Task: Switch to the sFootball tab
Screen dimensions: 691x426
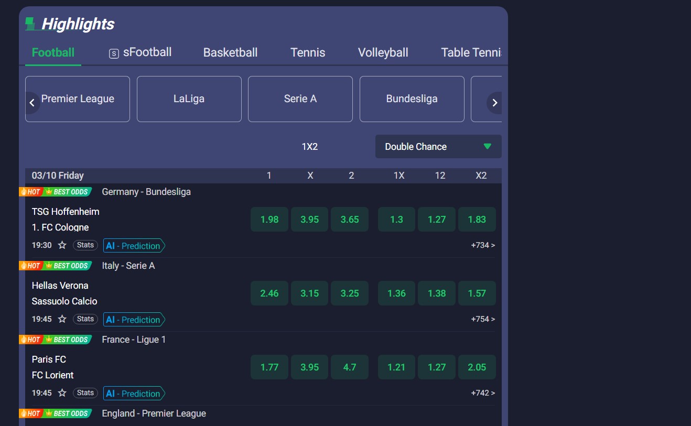Action: [140, 52]
